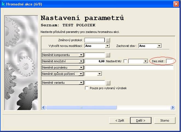
Task: Open the MJ unit dropdown next to Nastavit MJ
Action: (x=145, y=61)
